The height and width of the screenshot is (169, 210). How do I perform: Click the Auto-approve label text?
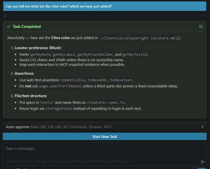18,127
